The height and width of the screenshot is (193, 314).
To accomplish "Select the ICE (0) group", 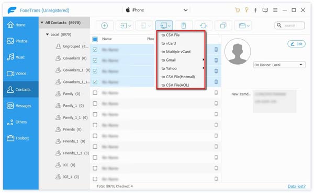I will click(x=65, y=165).
